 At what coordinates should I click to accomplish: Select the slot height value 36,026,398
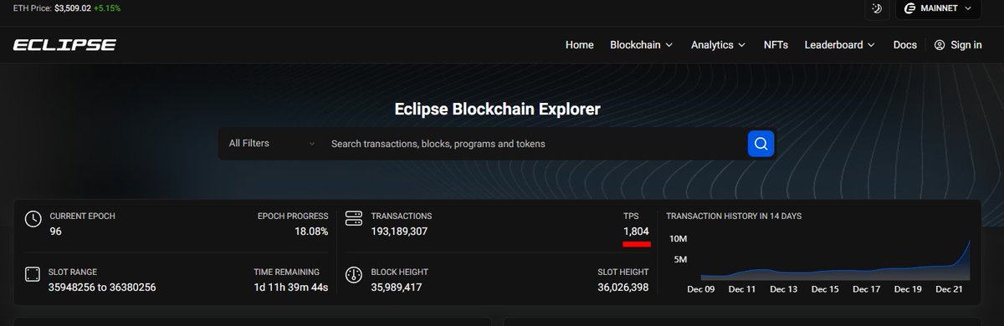click(623, 287)
